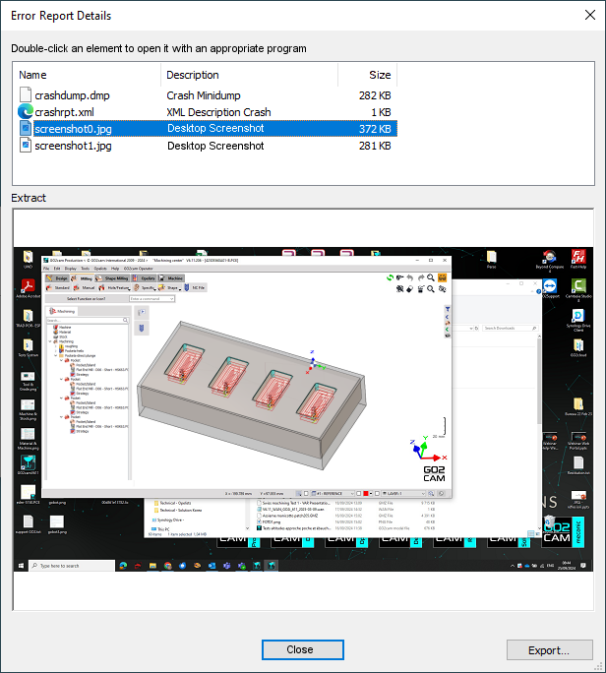Sort files by the Description column header
Screen dimensions: 606x673
[248, 75]
